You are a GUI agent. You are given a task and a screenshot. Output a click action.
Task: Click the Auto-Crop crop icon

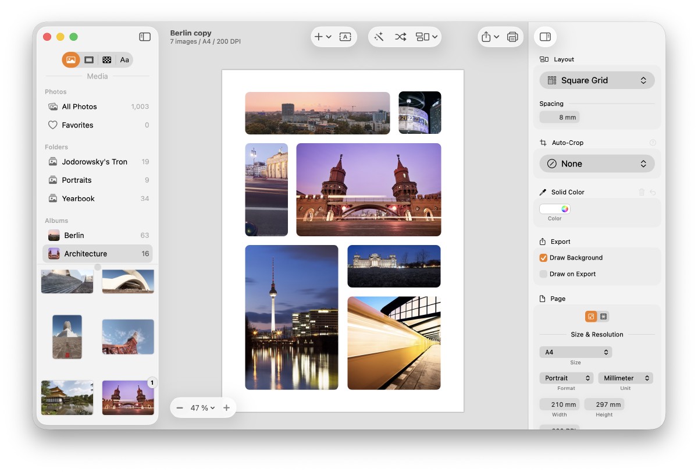point(543,143)
